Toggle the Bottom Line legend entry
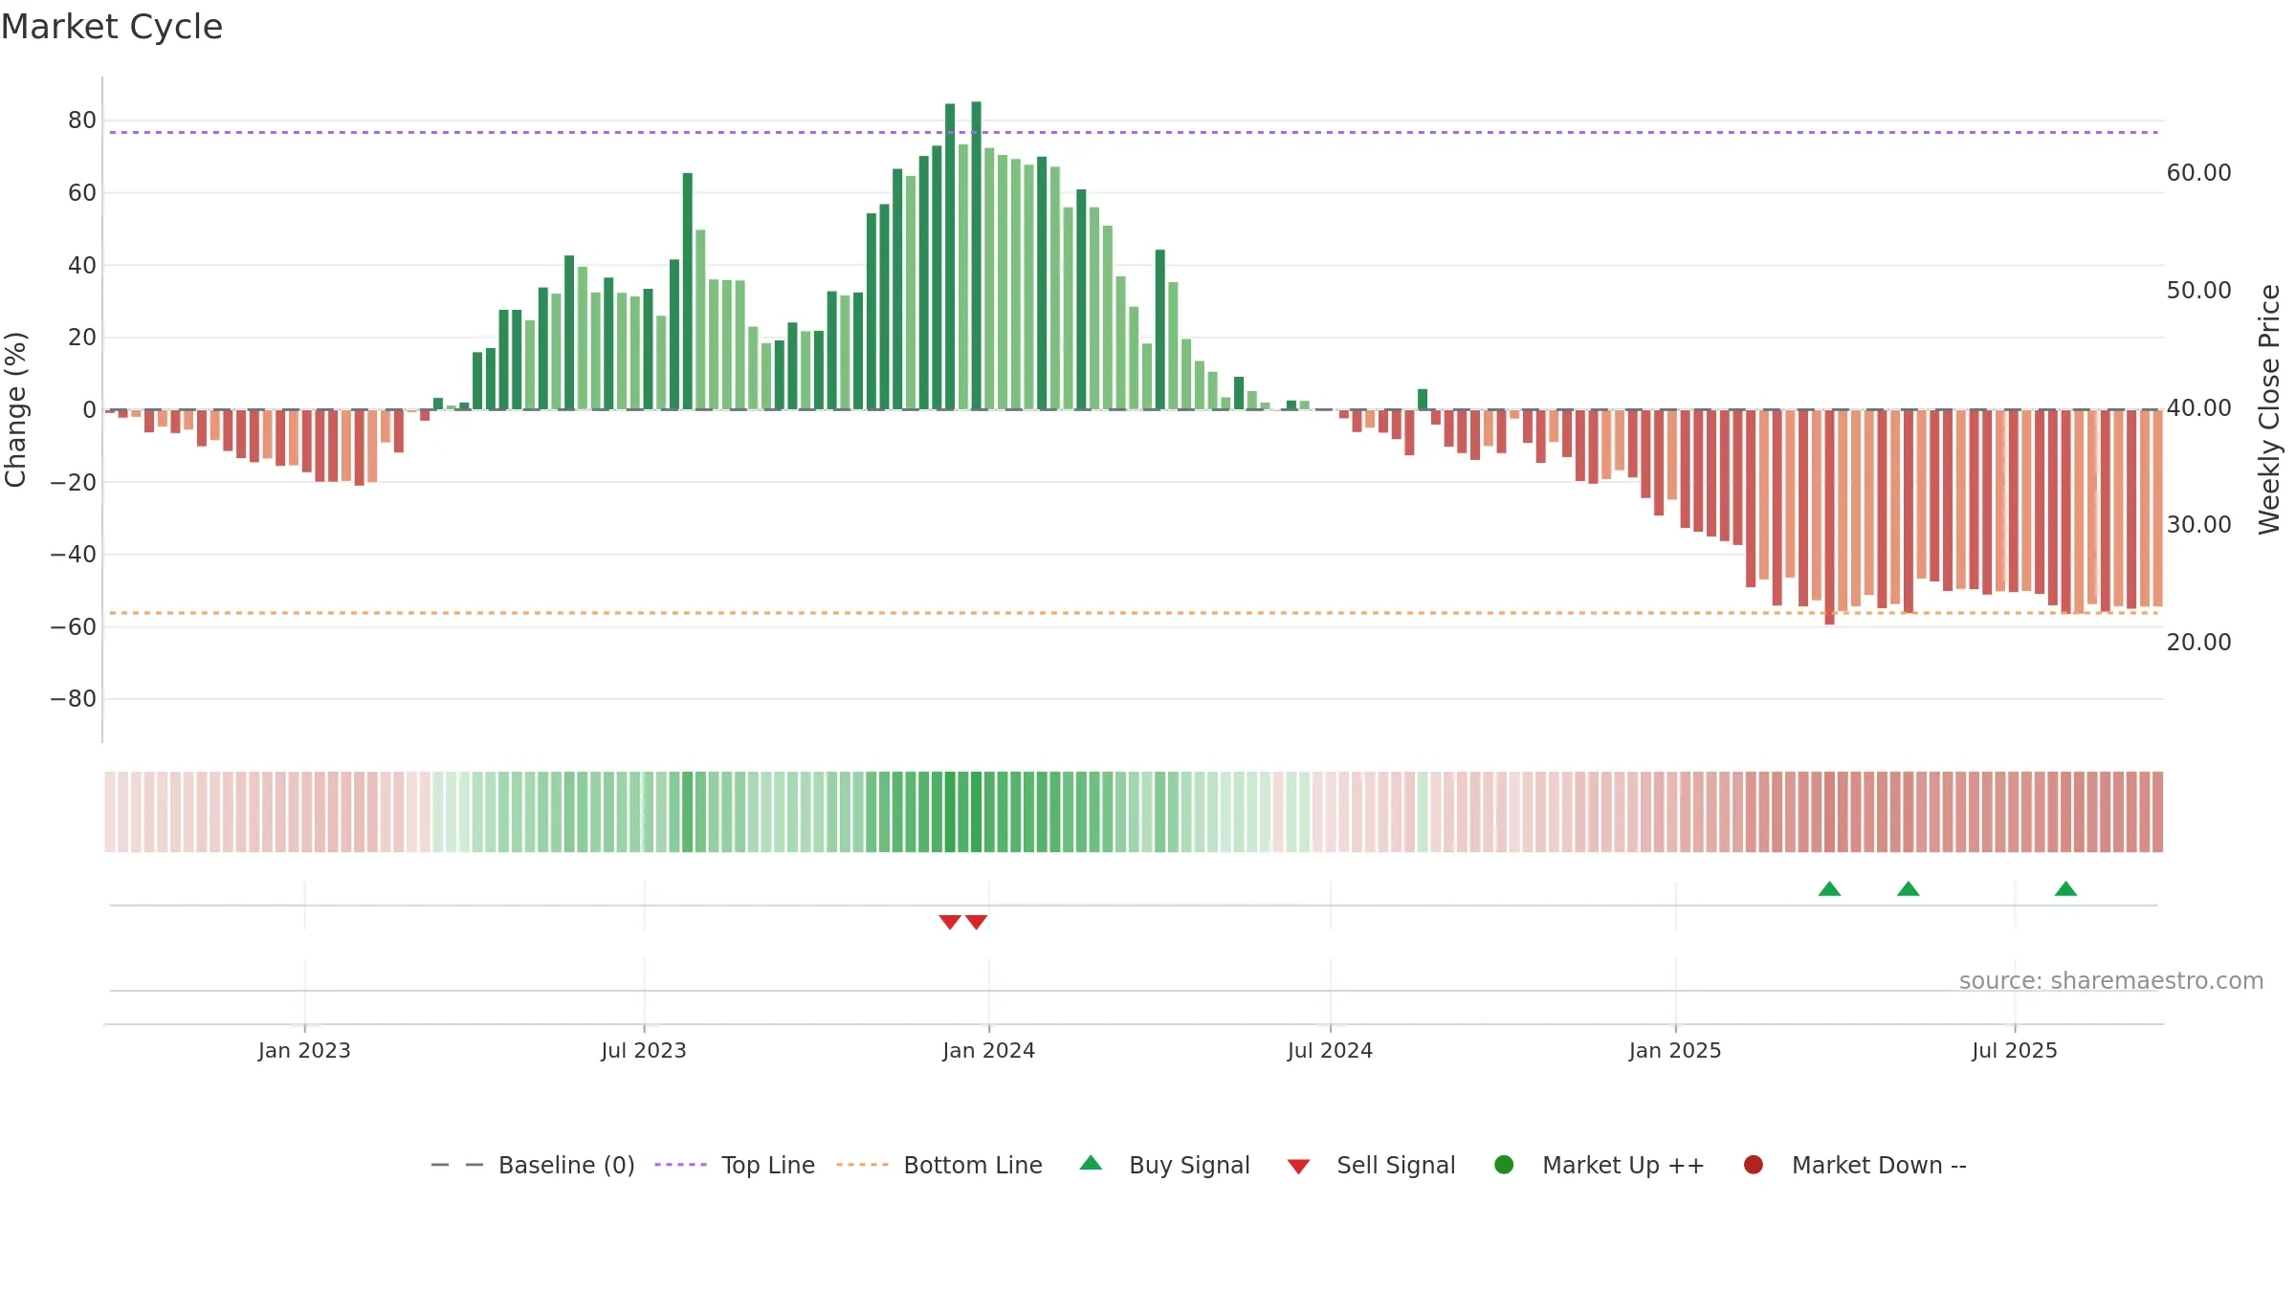 939,1165
